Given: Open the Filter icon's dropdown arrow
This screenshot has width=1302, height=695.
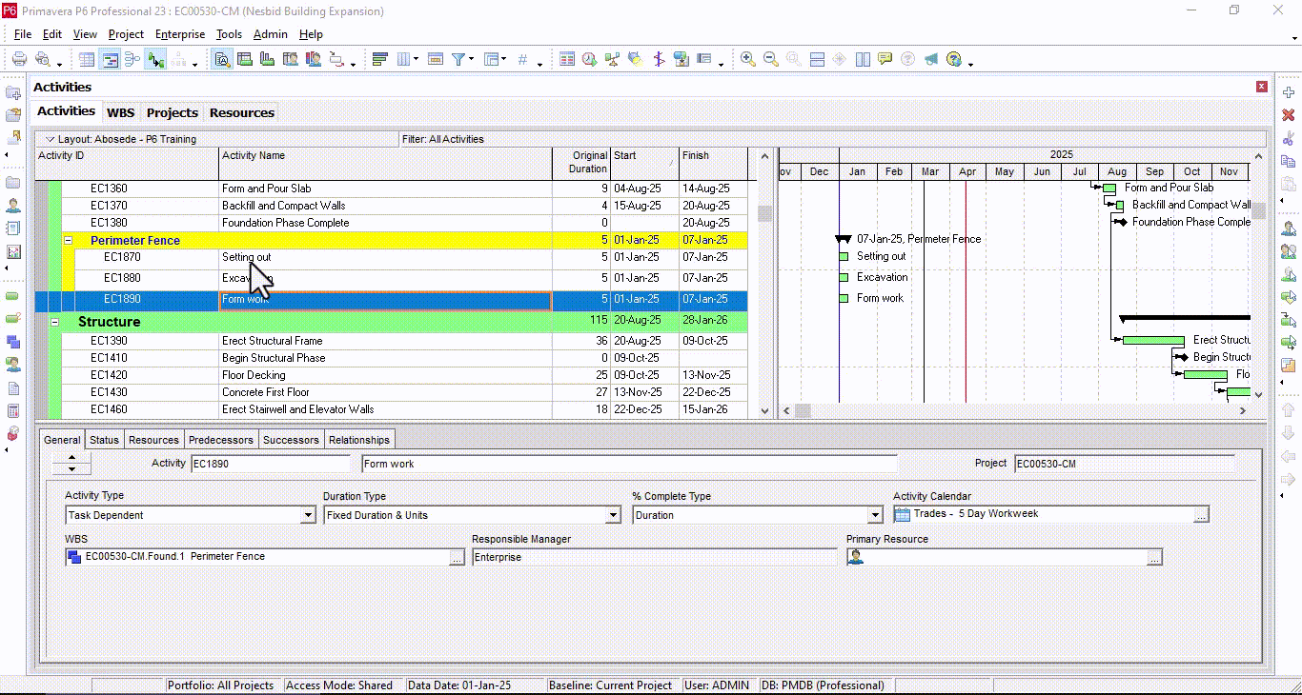Looking at the screenshot, I should click(471, 61).
